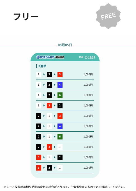The image size is (136, 191).
Task: Click the フリー page heading
Action: coord(26,17)
